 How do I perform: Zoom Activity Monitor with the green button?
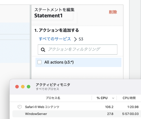click(x=28, y=86)
